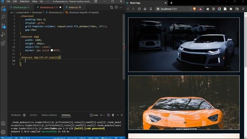This screenshot has height=139, width=247.
Task: Open the Selection menu
Action: pyautogui.click(x=24, y=2)
